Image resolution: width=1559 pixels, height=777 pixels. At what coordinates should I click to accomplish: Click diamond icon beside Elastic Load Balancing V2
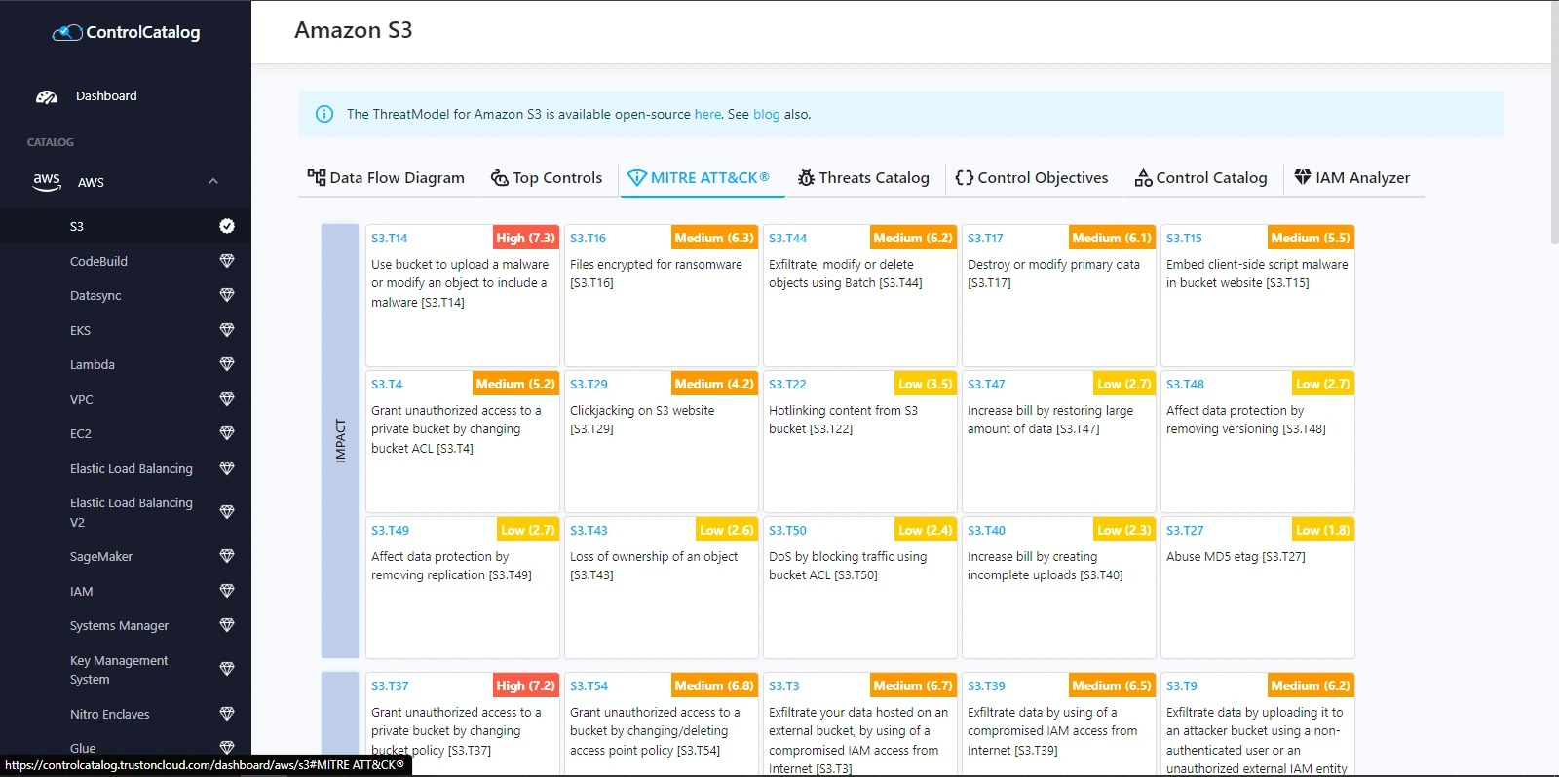[x=227, y=512]
